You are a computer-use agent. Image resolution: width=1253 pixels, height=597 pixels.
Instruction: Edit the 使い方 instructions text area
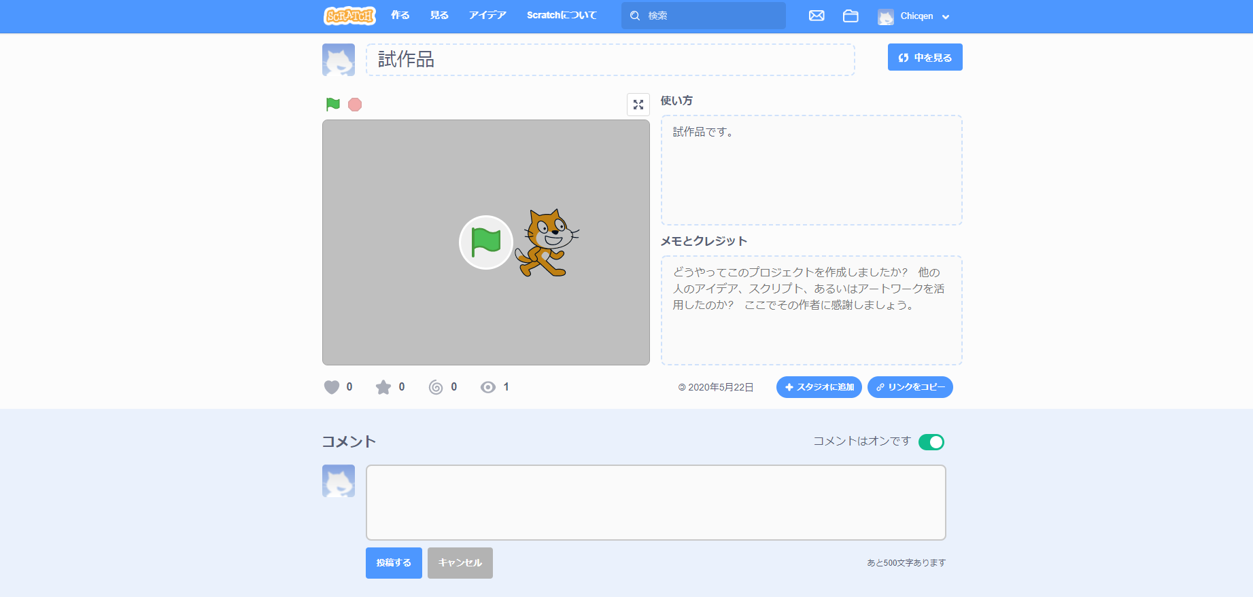812,170
